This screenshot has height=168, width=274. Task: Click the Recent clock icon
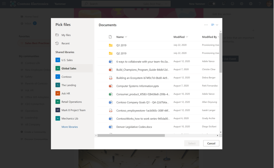pos(57,43)
